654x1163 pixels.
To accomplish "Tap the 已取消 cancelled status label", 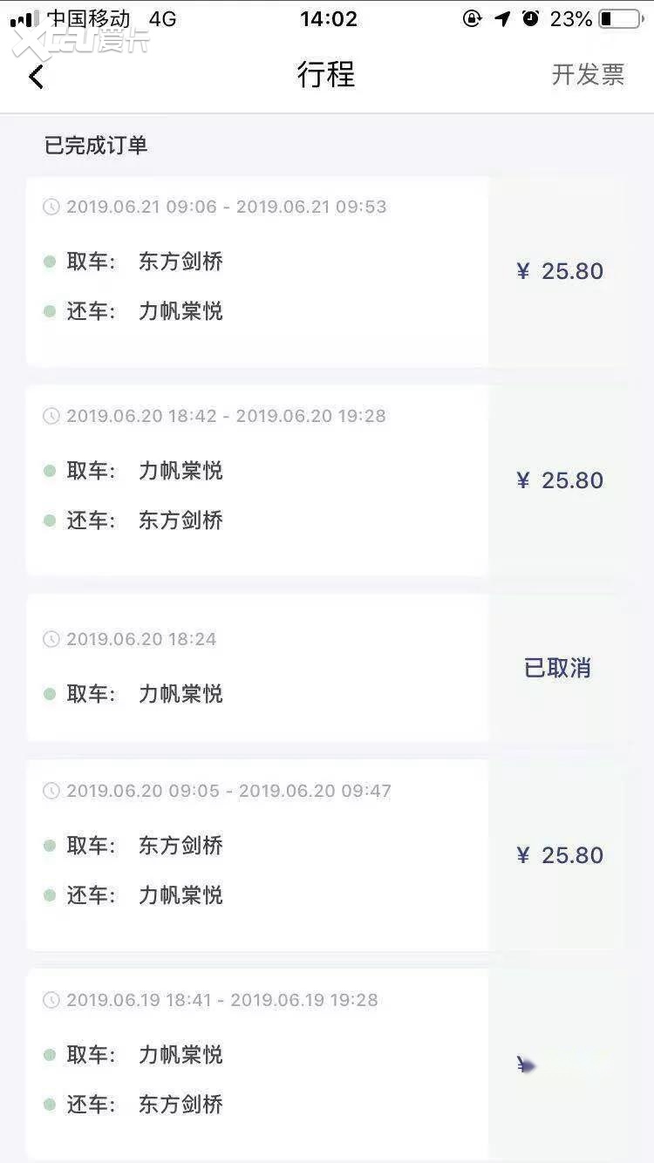I will click(557, 669).
